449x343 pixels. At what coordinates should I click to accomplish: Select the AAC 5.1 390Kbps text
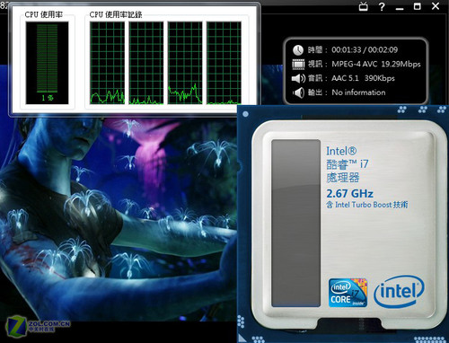click(363, 78)
